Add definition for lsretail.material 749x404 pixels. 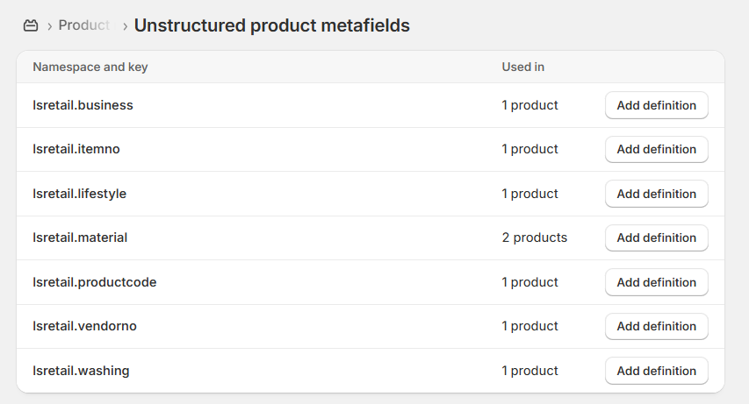click(x=656, y=237)
